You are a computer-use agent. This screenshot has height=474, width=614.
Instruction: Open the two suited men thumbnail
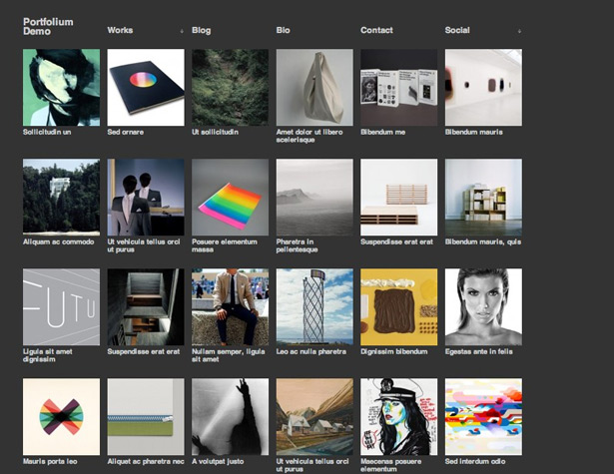(x=146, y=197)
